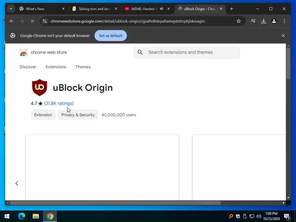Screen dimensions: 296x222
Task: Open the media controls icon
Action: coord(253,21)
